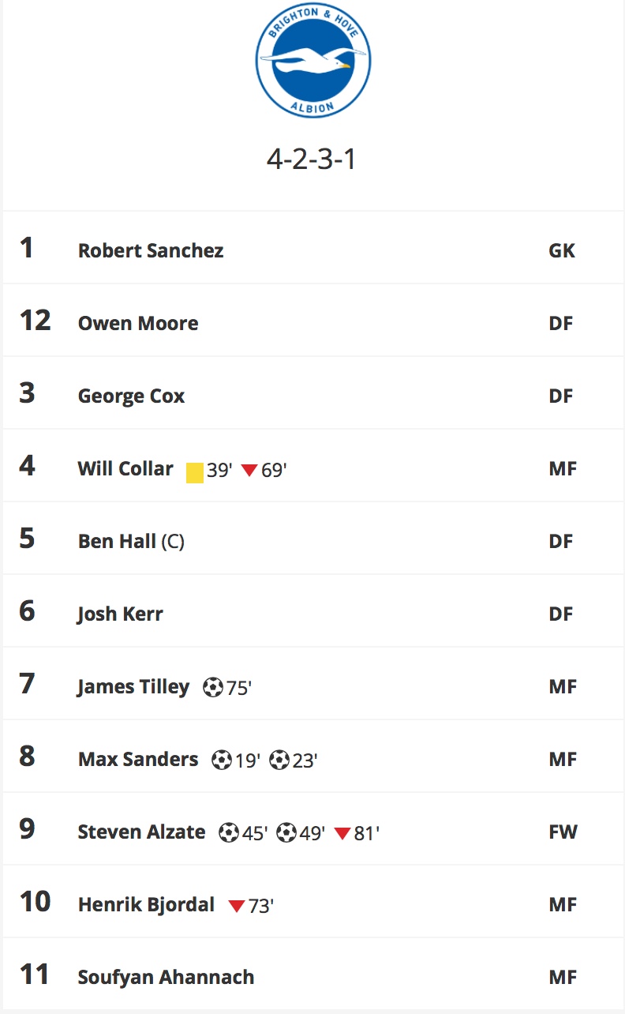Click Steven Alzate's 49' goal ball icon
Viewport: 625px width, 1014px height.
tap(286, 832)
